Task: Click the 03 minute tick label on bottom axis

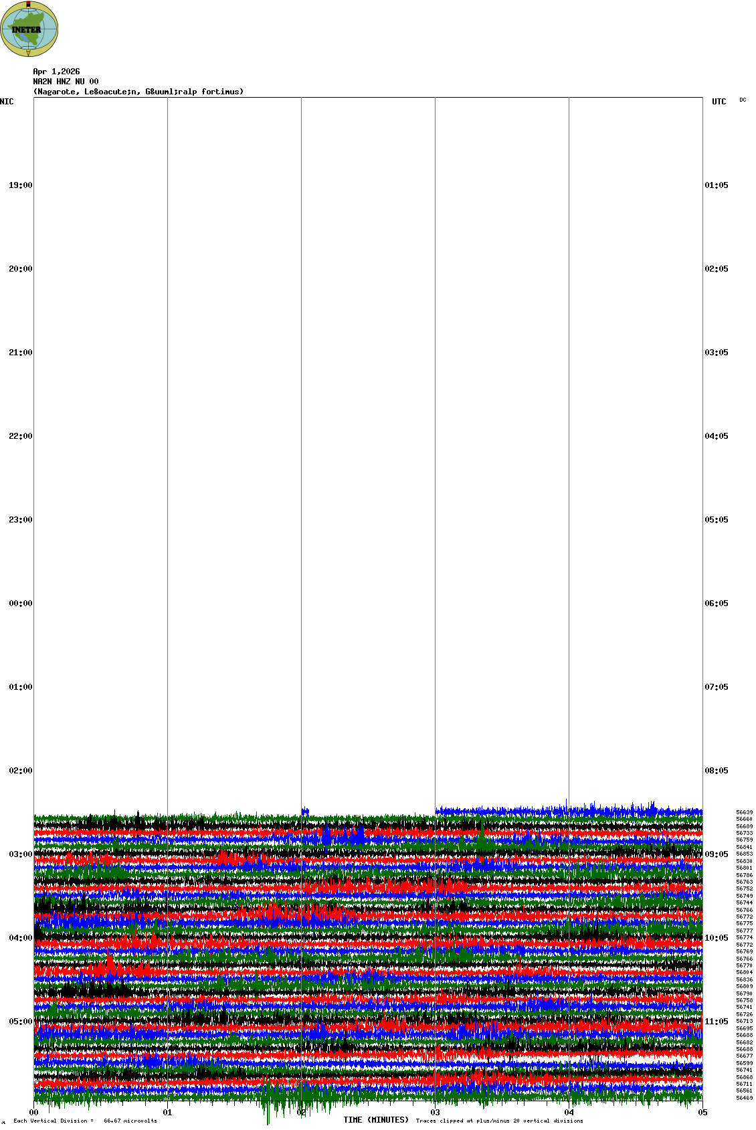Action: pyautogui.click(x=436, y=1113)
